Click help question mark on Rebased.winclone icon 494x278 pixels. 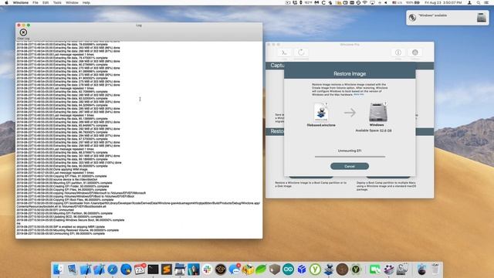(x=327, y=104)
